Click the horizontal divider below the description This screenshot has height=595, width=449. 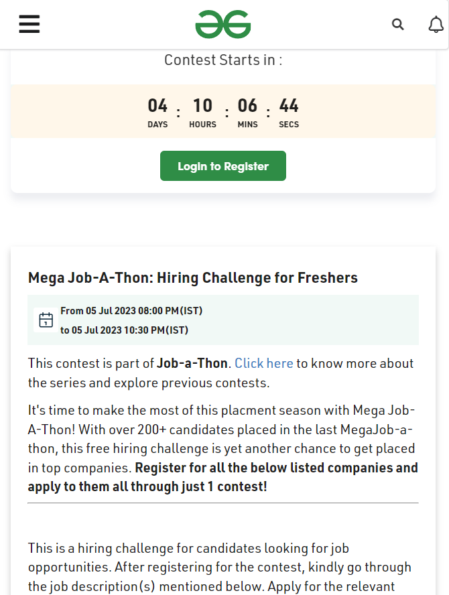[222, 503]
